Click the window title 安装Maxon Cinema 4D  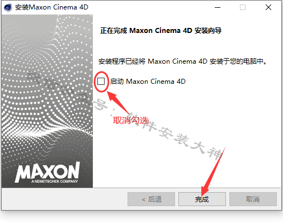[51, 7]
